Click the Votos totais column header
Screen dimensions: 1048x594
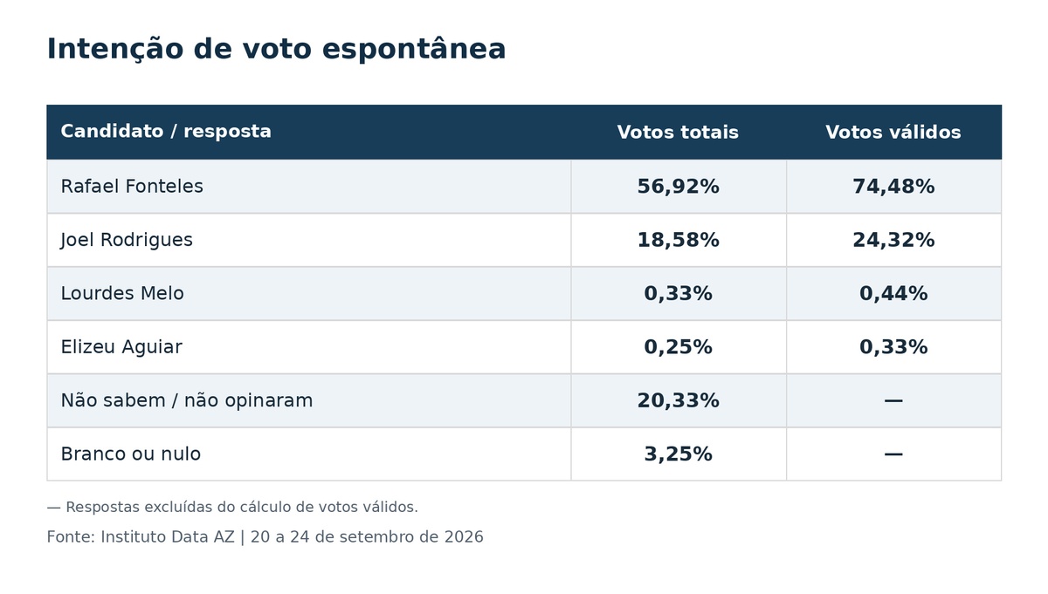click(678, 133)
